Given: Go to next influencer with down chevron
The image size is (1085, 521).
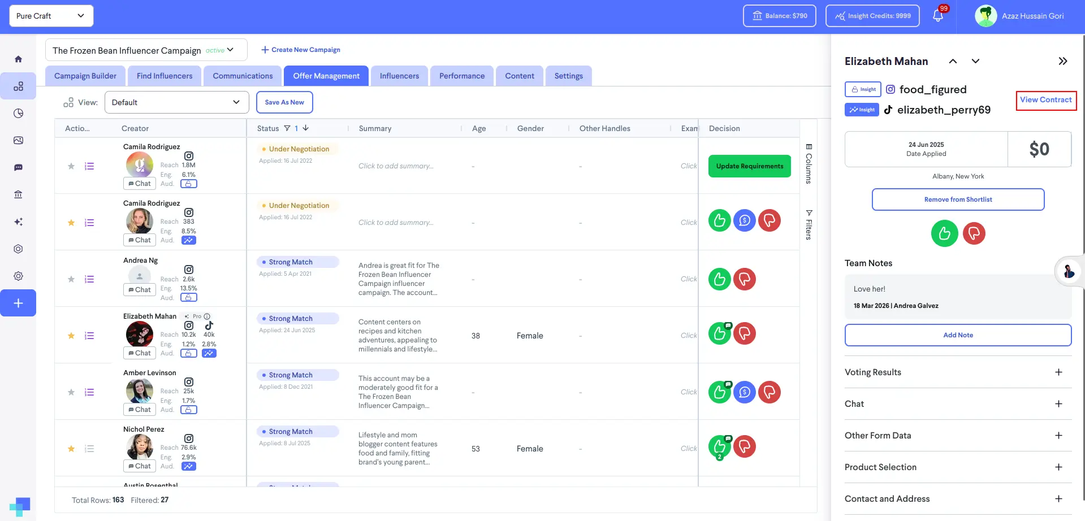Looking at the screenshot, I should (975, 61).
